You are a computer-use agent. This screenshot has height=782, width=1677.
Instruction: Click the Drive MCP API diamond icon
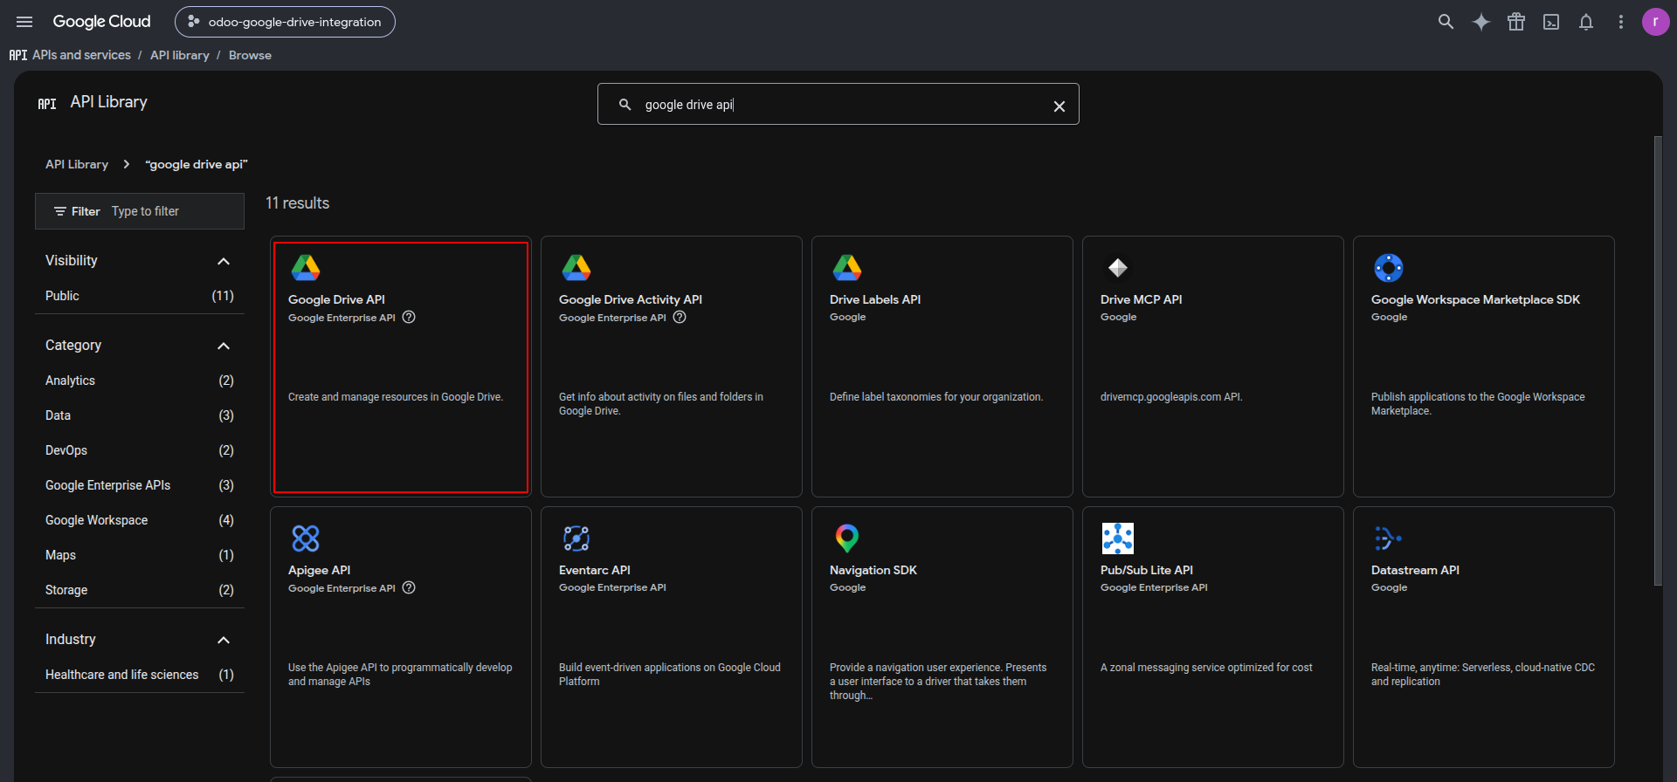point(1118,267)
